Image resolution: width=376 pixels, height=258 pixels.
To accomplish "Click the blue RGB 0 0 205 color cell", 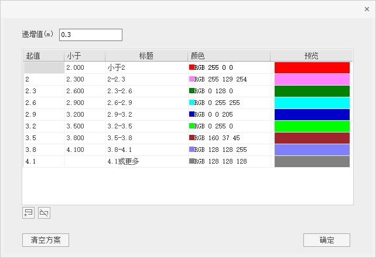I will pyautogui.click(x=228, y=114).
